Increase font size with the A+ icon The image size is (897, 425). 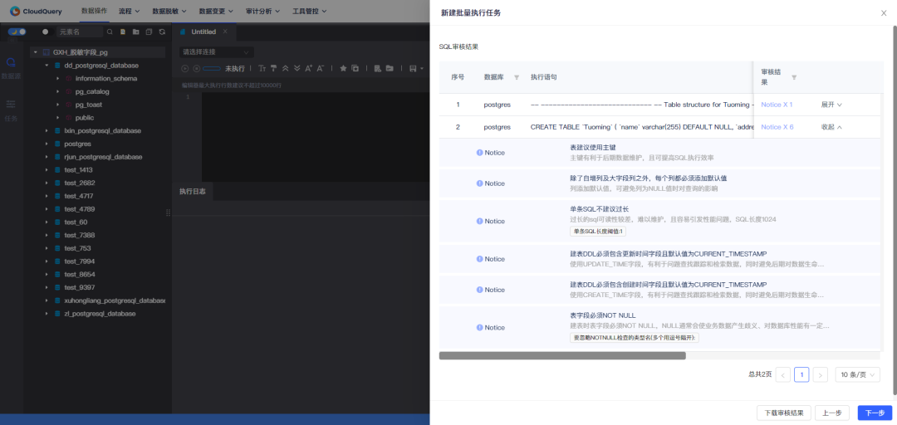(x=308, y=68)
